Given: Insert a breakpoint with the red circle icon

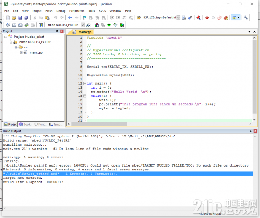Looking at the screenshot, I should (207, 18).
